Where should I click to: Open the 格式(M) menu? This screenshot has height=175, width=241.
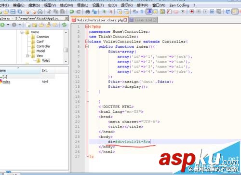(x=67, y=5)
